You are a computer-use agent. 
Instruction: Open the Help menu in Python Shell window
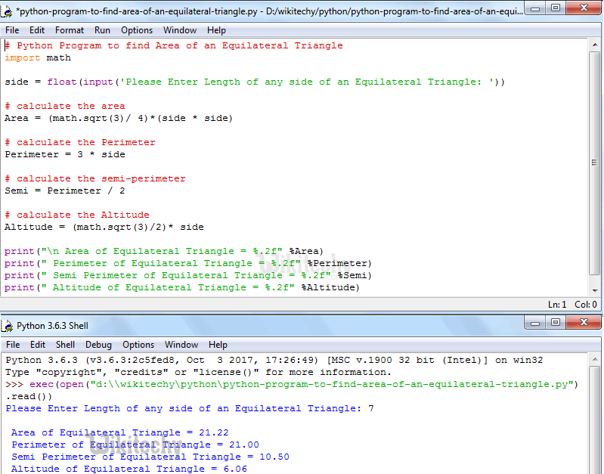pyautogui.click(x=218, y=345)
